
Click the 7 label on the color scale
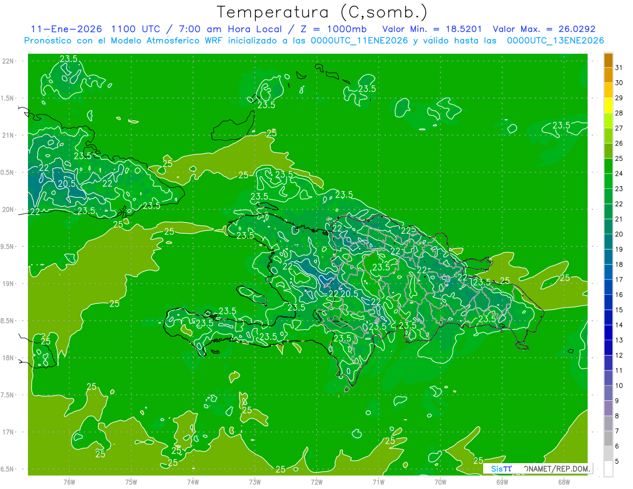coord(617,432)
